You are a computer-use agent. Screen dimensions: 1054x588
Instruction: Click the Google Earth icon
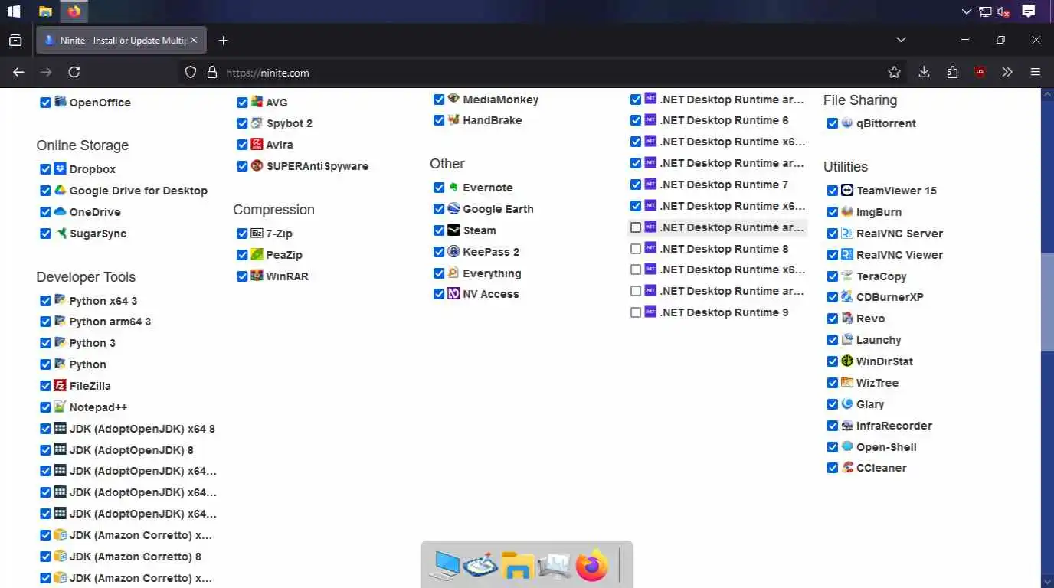pyautogui.click(x=453, y=208)
